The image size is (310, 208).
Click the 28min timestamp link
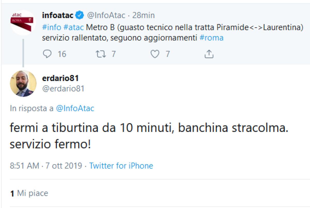point(143,15)
